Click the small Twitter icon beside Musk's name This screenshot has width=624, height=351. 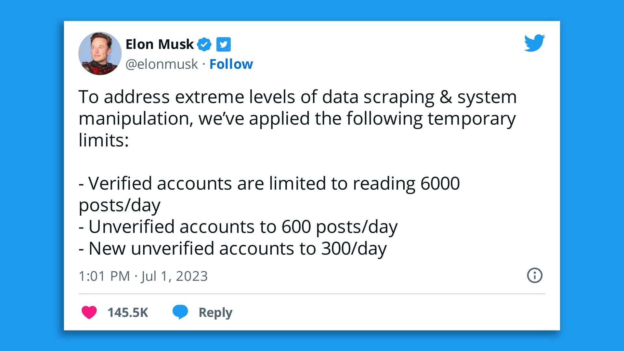223,44
